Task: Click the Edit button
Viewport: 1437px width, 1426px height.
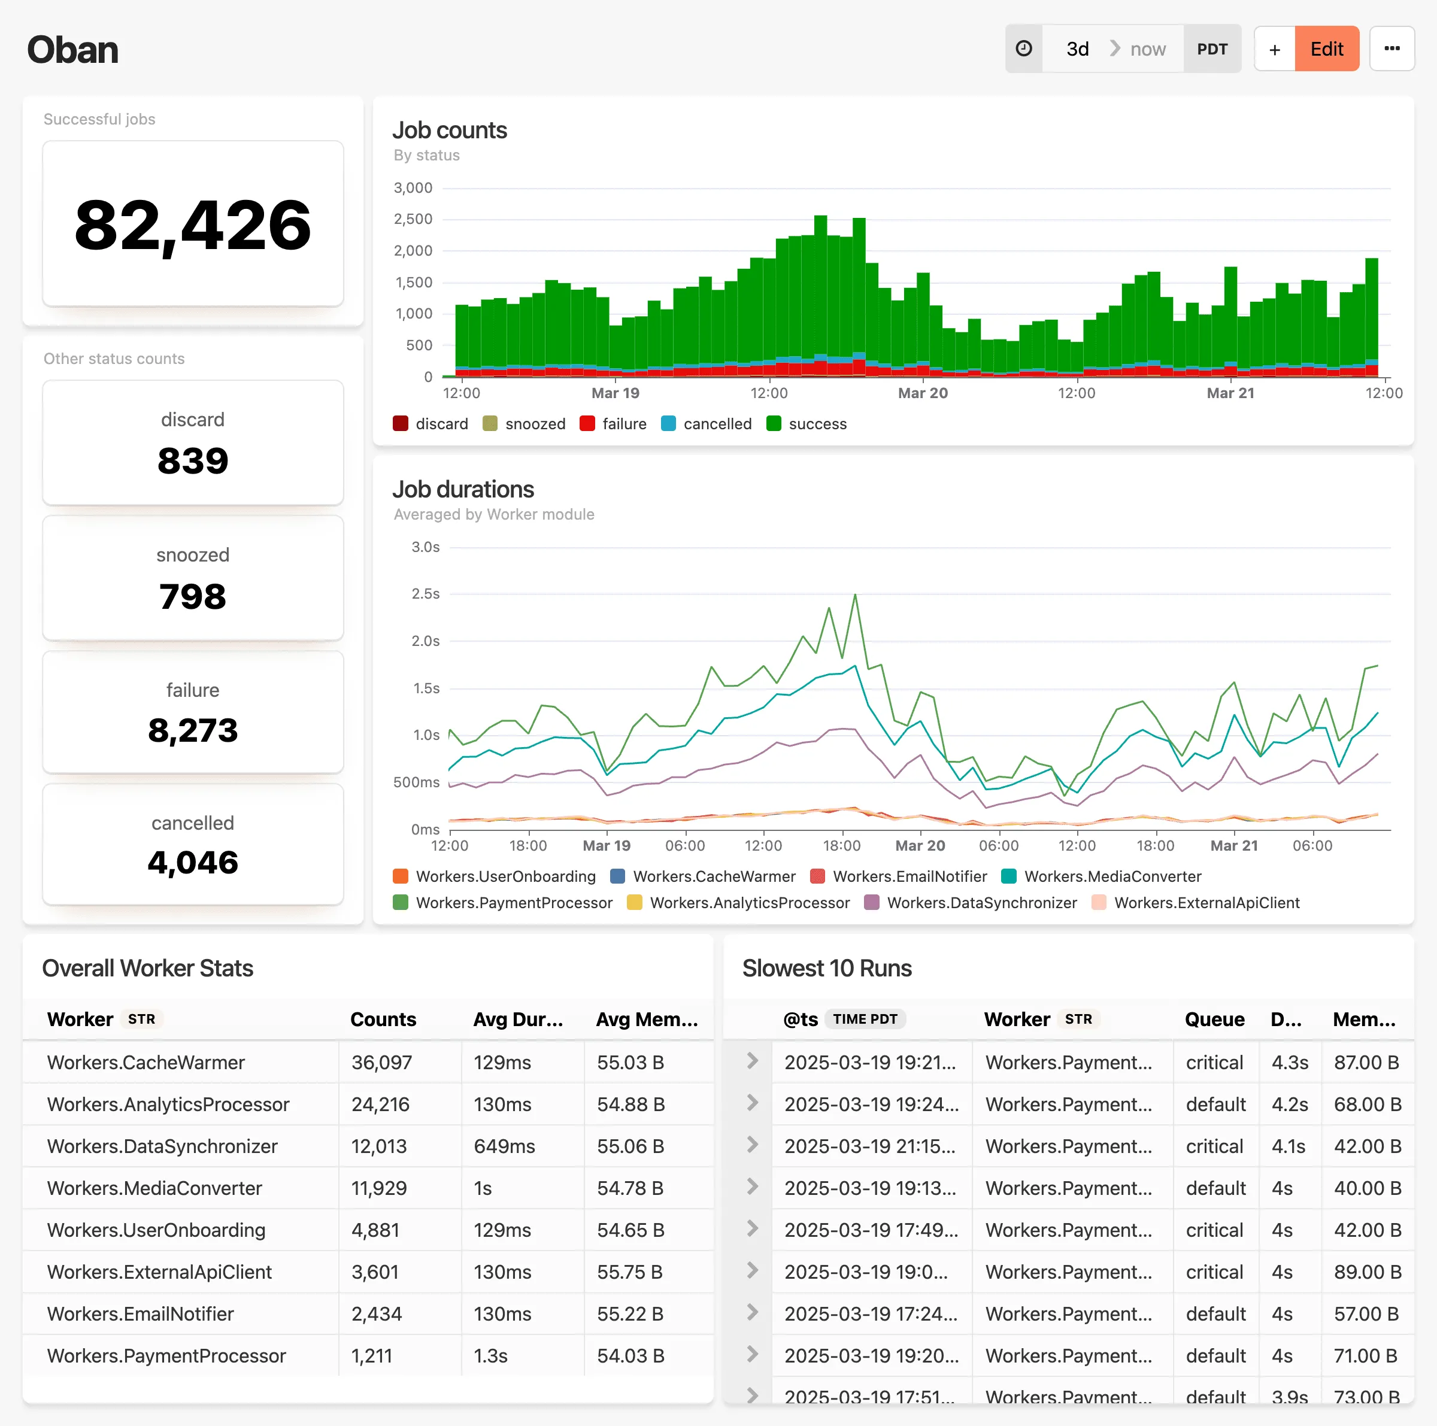Action: (x=1327, y=48)
